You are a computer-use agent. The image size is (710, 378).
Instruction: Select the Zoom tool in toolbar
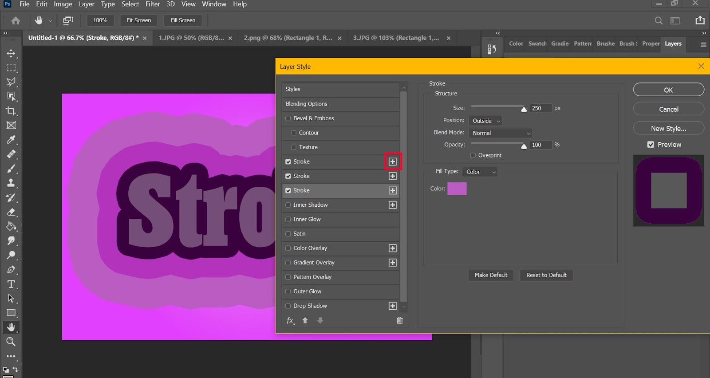11,341
